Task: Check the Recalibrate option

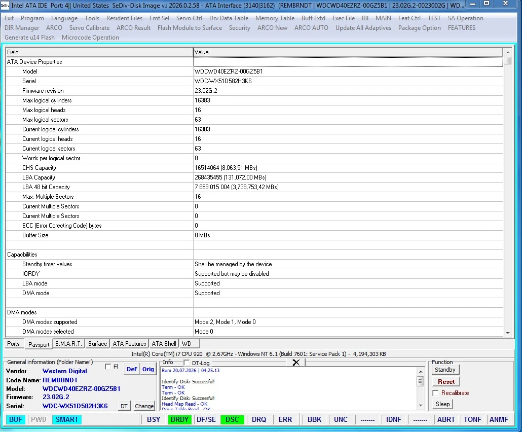Action: pos(435,393)
